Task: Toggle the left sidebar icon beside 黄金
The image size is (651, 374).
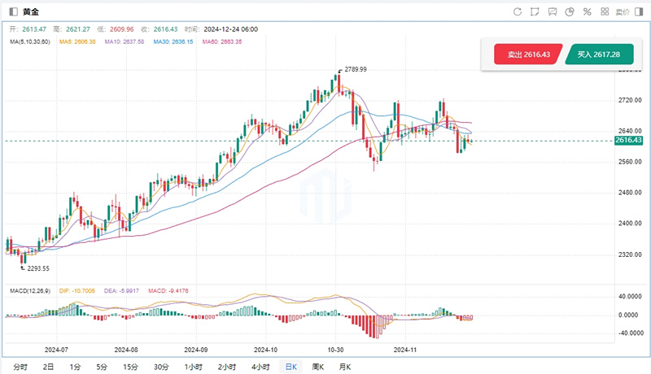Action: [11, 11]
